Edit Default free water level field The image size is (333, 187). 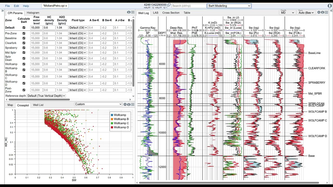[36, 28]
